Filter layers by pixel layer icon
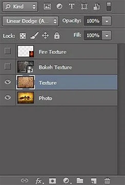 click(x=47, y=6)
